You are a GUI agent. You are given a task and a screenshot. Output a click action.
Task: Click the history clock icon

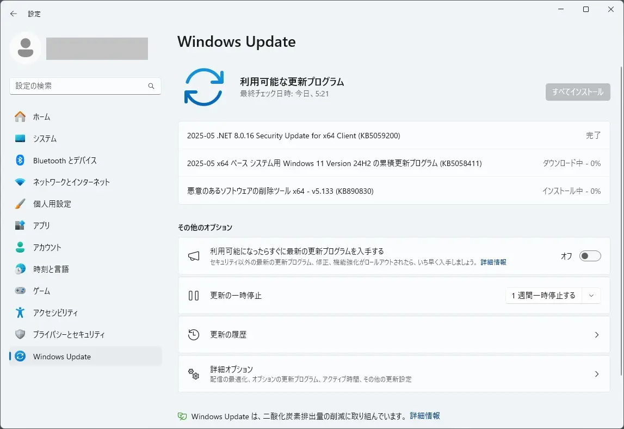(194, 335)
